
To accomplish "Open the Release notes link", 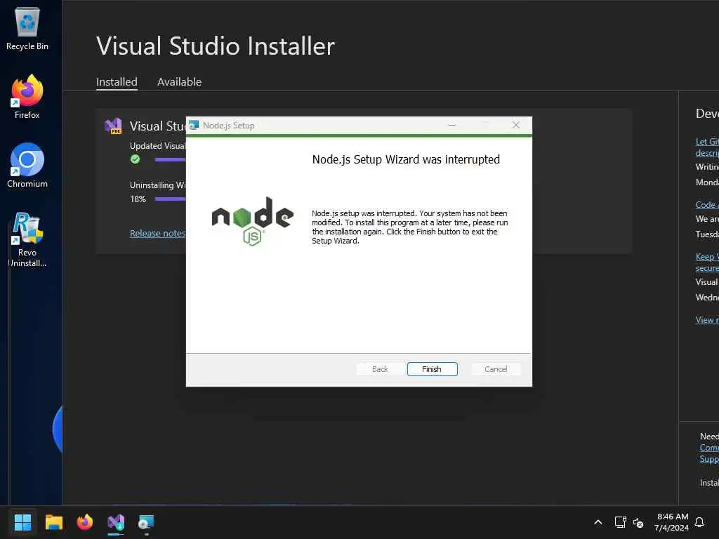I will coord(158,233).
